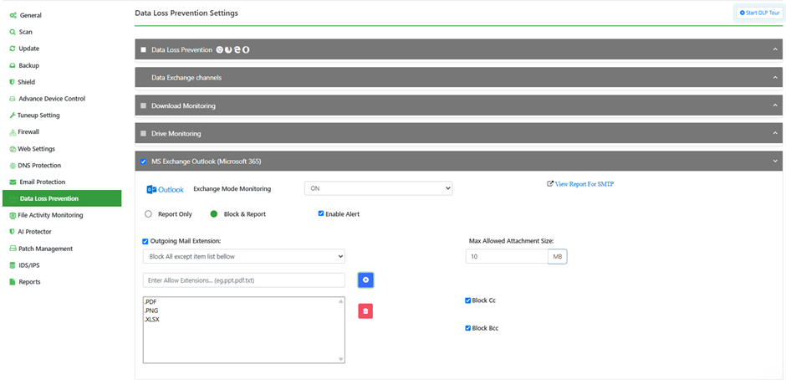786x380 pixels.
Task: Click the external-link icon beside View Report
Action: coord(550,184)
